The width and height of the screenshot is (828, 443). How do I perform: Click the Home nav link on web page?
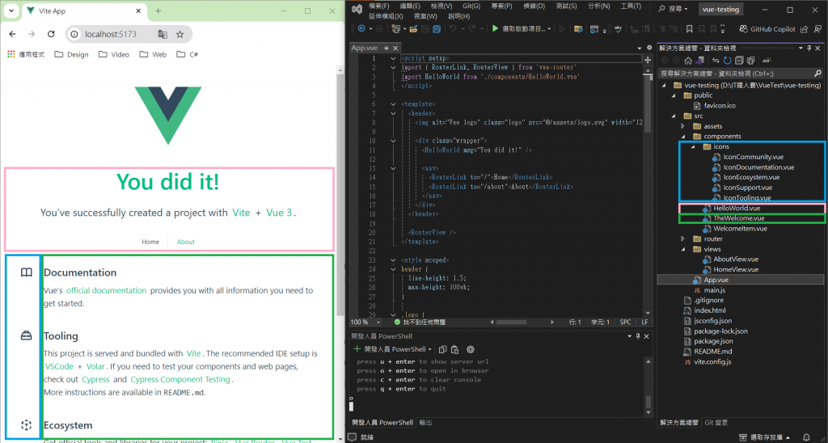[x=150, y=242]
